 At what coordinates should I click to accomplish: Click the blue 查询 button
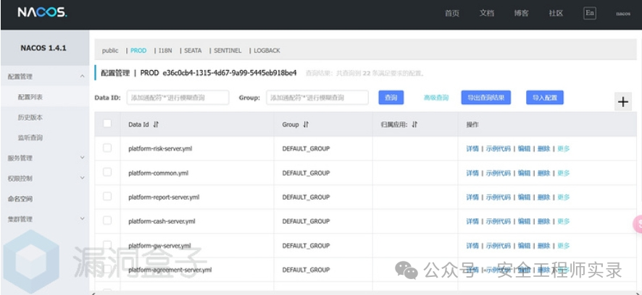point(391,98)
